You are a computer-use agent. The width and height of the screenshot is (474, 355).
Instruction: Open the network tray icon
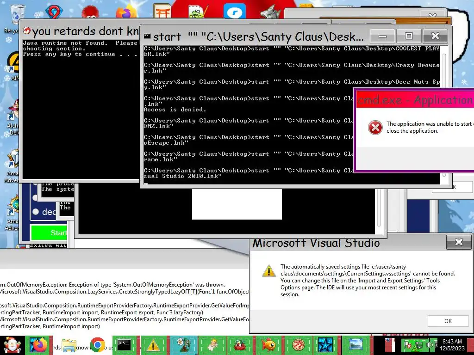[418, 344]
